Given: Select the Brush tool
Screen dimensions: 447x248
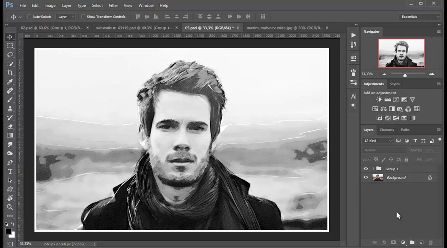Looking at the screenshot, I should 10,100.
